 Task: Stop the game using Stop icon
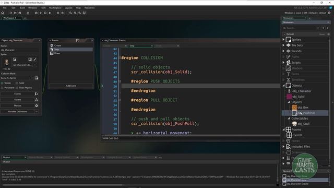point(45,13)
